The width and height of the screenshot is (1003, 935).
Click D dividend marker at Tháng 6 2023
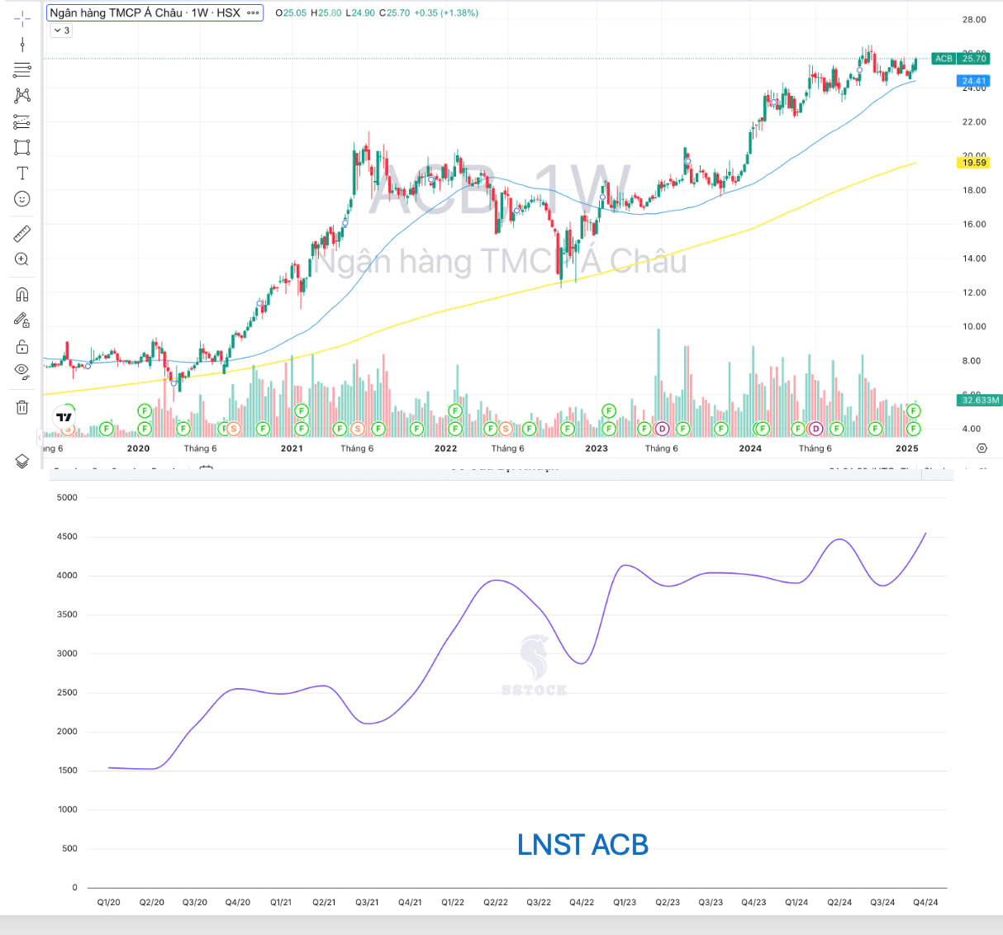662,429
